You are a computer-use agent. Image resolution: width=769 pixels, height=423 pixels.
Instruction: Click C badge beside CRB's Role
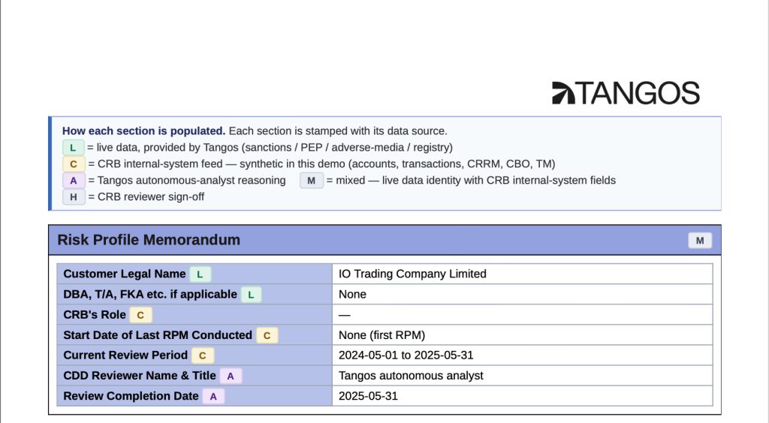140,315
